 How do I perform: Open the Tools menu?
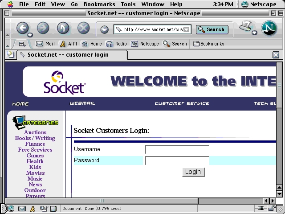click(x=128, y=4)
